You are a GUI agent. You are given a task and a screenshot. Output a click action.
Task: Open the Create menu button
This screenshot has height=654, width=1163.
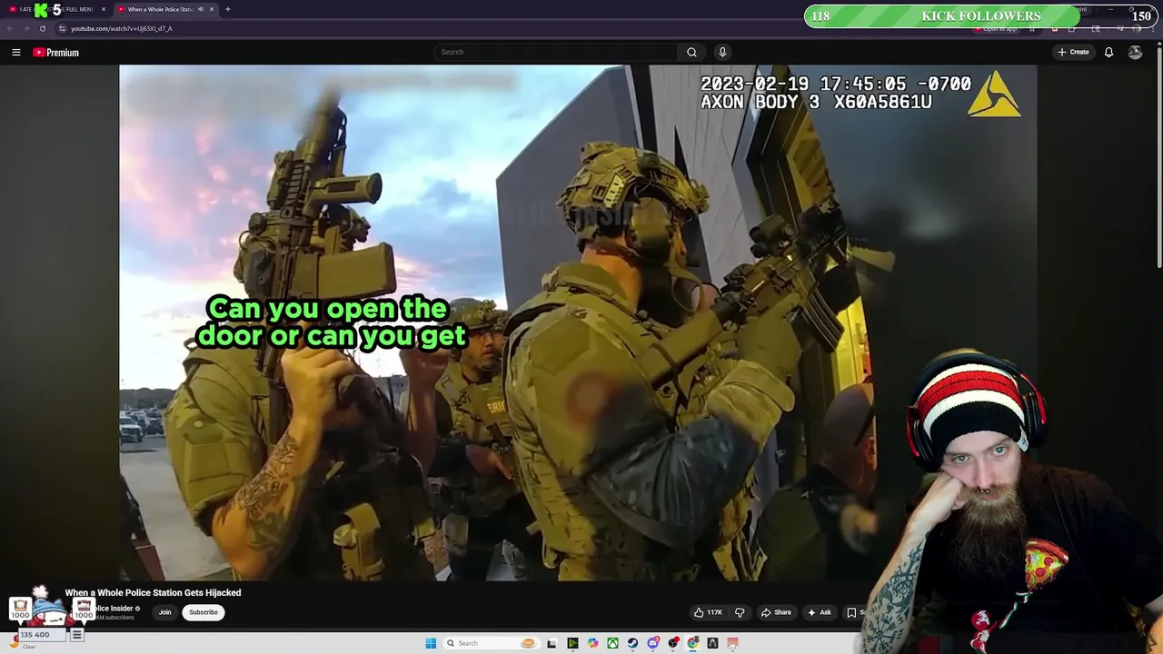click(1073, 52)
